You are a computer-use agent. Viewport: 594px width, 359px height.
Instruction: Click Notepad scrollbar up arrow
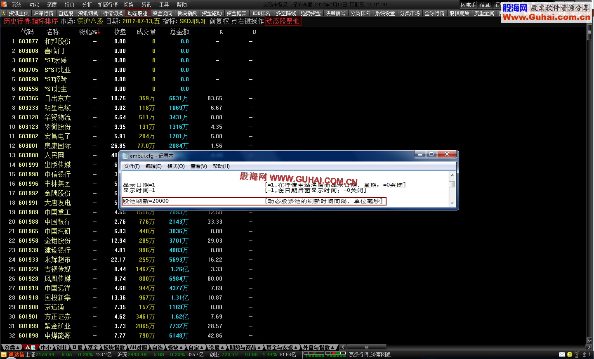[x=452, y=175]
